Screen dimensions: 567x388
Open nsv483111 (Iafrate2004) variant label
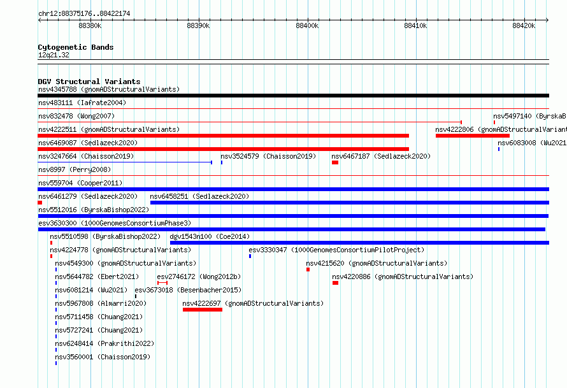(82, 103)
